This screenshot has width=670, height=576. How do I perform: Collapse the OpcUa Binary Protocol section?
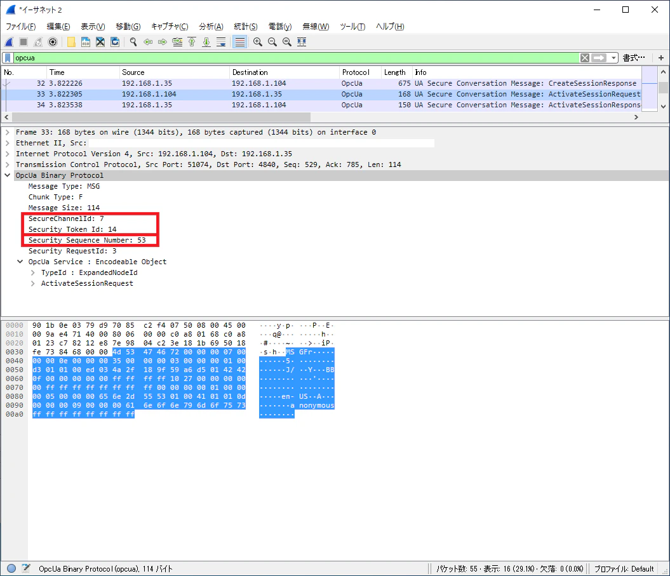pos(7,175)
